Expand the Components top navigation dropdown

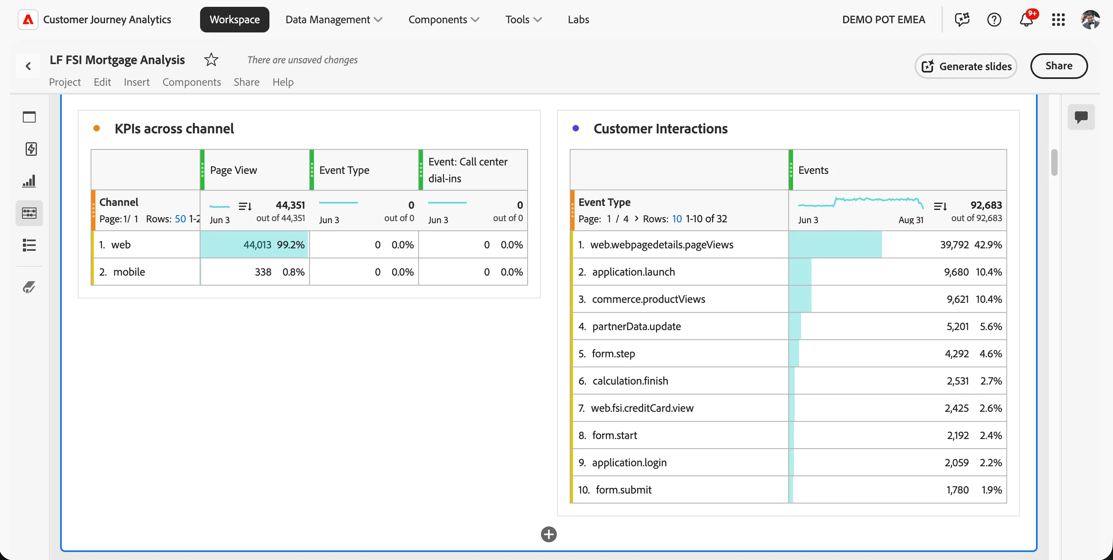point(444,20)
